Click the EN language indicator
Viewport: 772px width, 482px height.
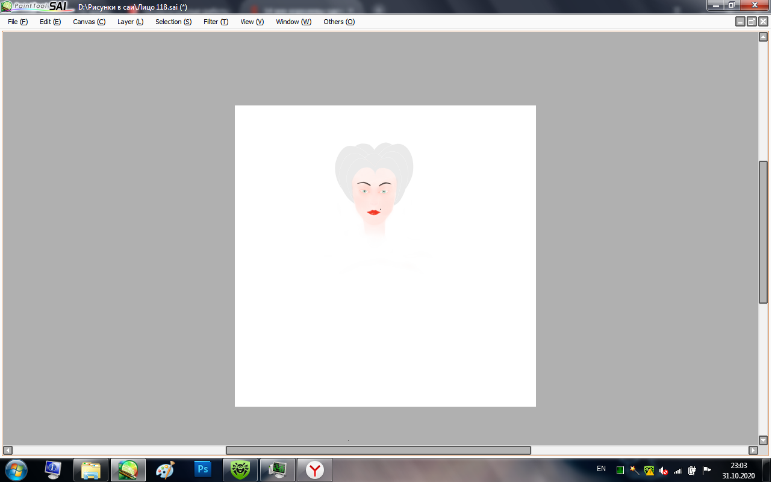601,469
